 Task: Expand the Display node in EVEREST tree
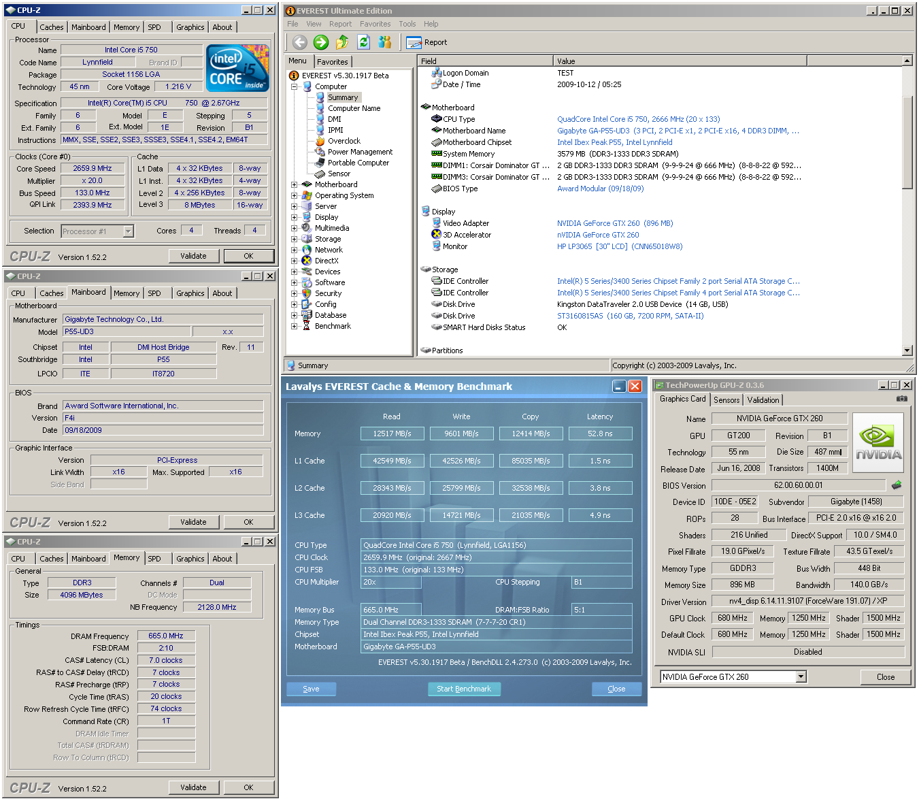(x=295, y=217)
